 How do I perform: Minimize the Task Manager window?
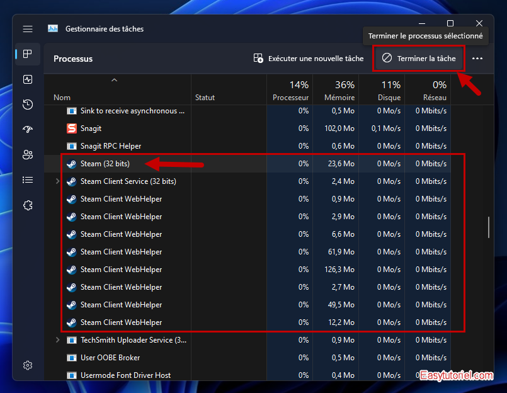point(422,23)
